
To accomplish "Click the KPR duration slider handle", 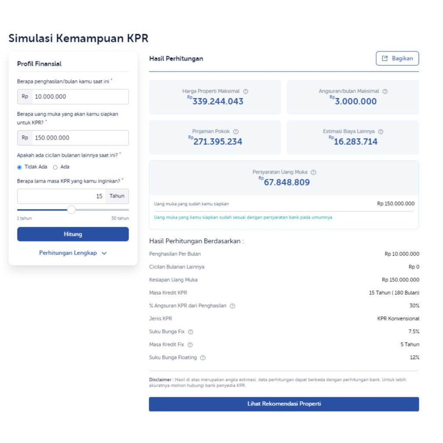I will (71, 210).
